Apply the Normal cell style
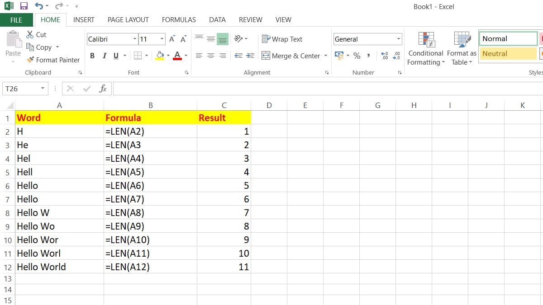543x305 pixels. coord(508,38)
